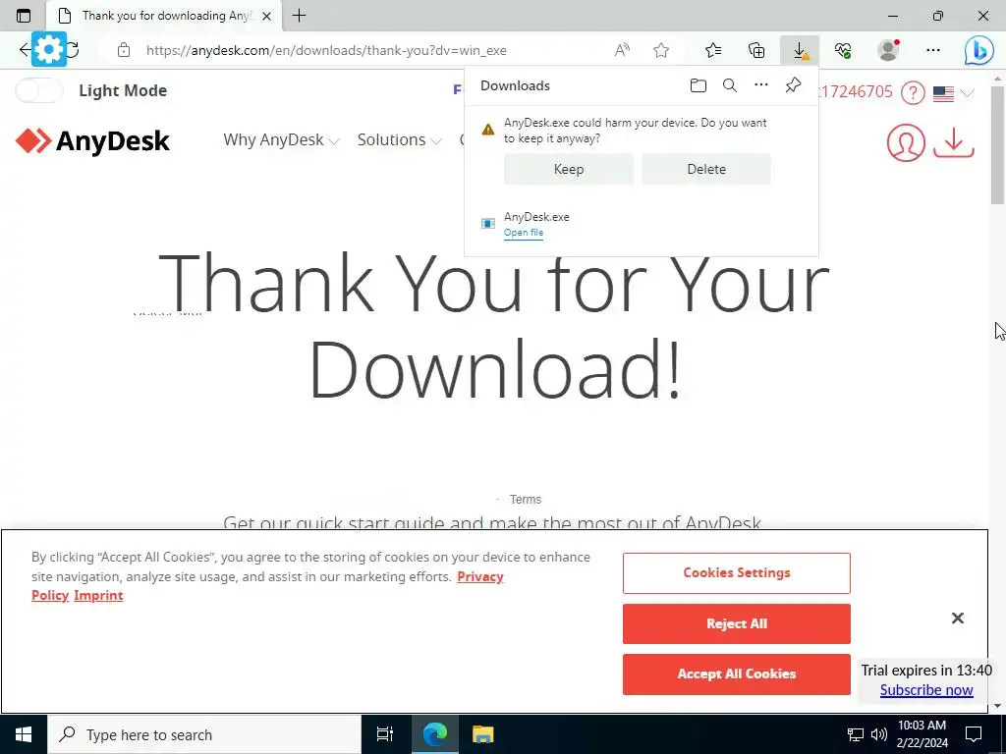Toggle the Light Mode switch

coord(38,90)
